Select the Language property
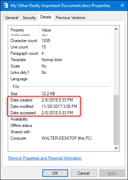The image size is (128, 180). click(x=19, y=79)
